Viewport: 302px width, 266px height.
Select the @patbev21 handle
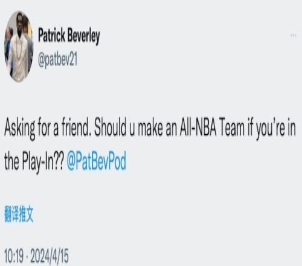57,60
